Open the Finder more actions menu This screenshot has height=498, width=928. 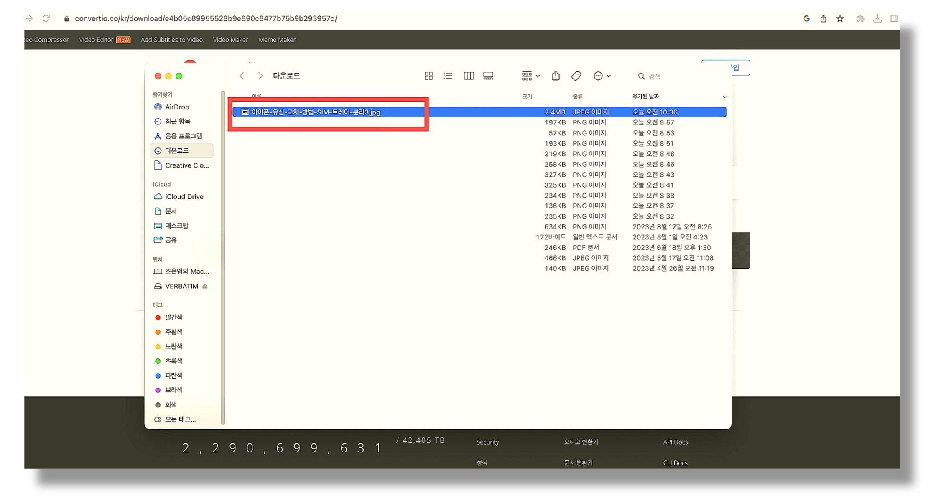pyautogui.click(x=602, y=76)
